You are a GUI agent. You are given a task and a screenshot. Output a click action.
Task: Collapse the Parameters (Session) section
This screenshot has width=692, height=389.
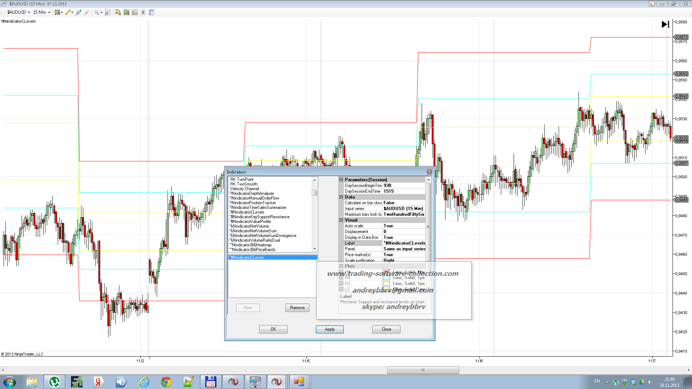[x=341, y=179]
